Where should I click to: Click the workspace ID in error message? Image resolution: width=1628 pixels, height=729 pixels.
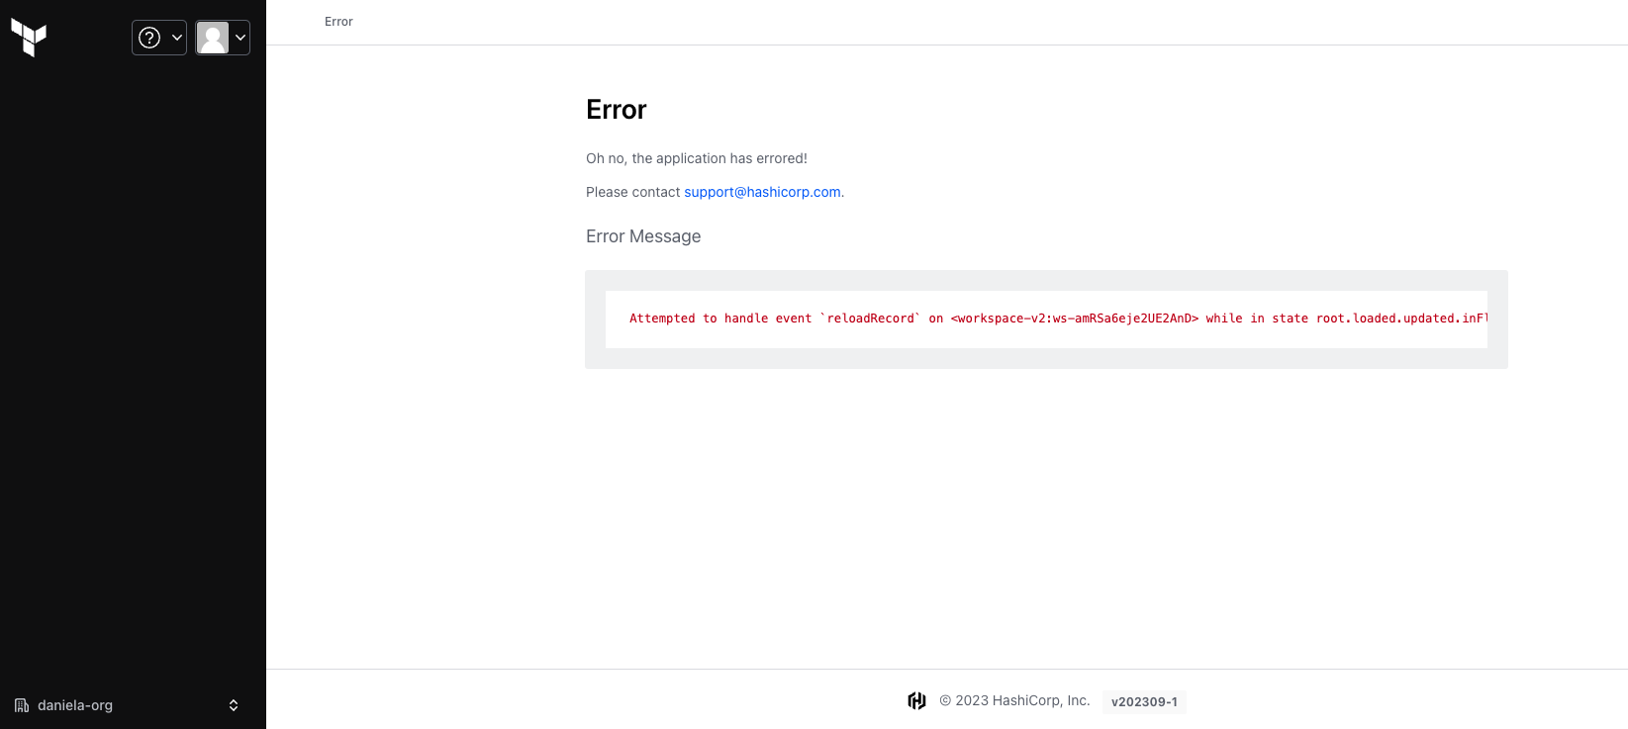click(x=1075, y=319)
